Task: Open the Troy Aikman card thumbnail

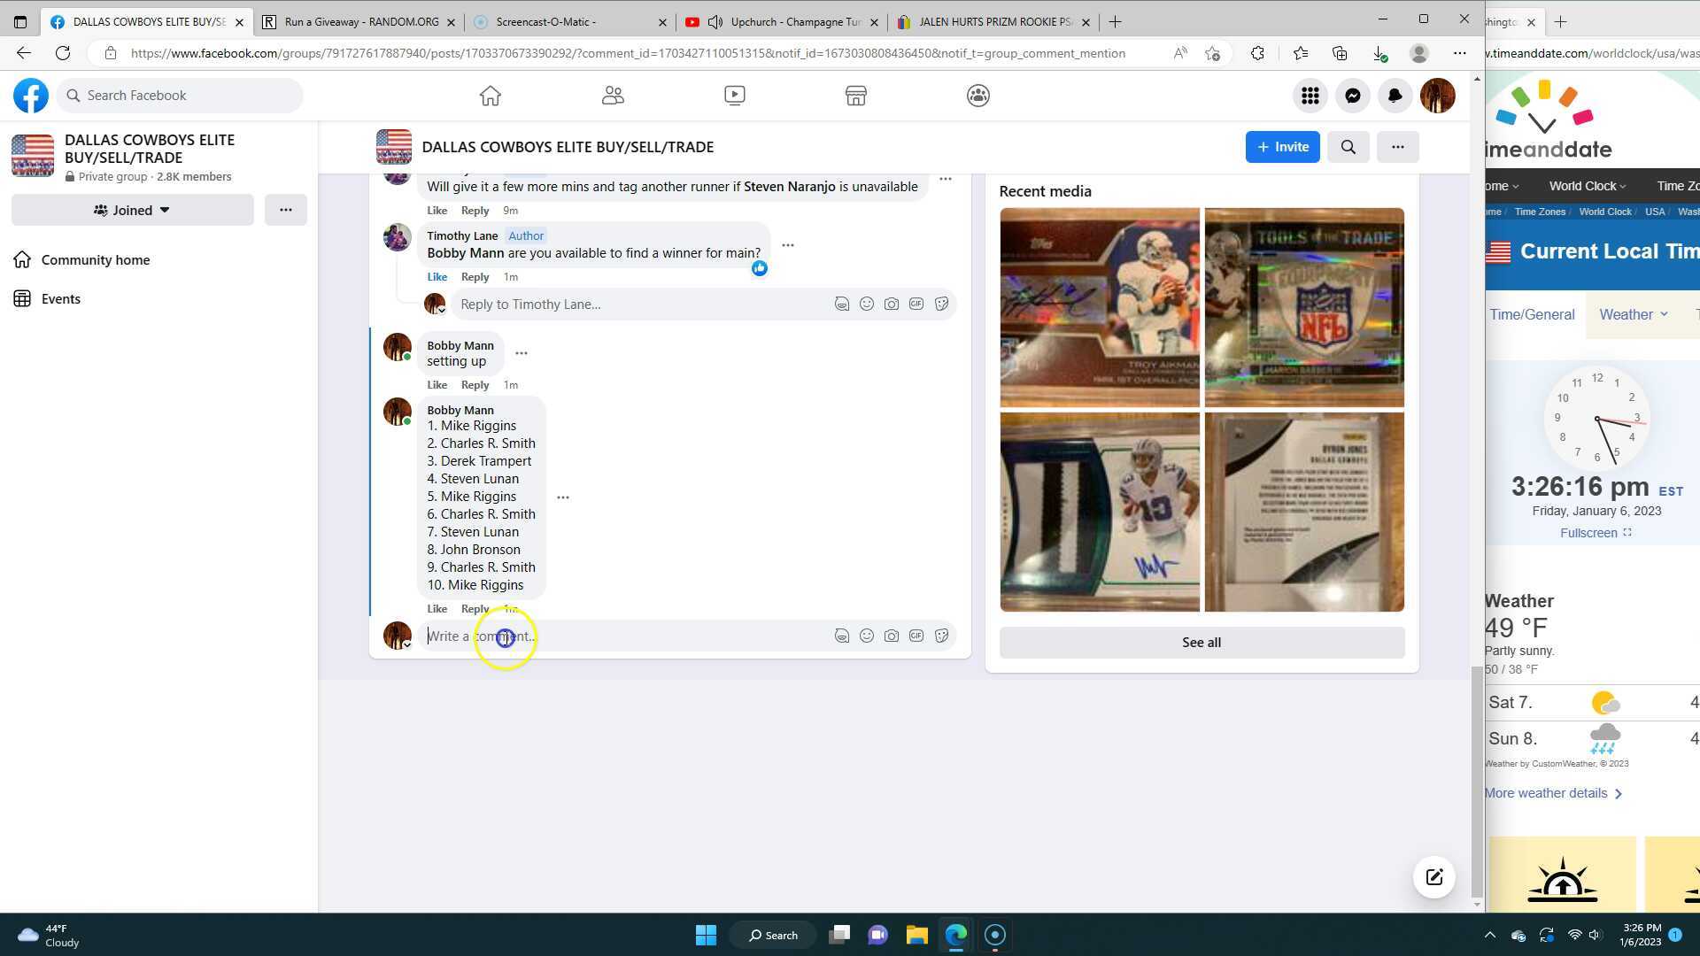Action: click(1099, 307)
